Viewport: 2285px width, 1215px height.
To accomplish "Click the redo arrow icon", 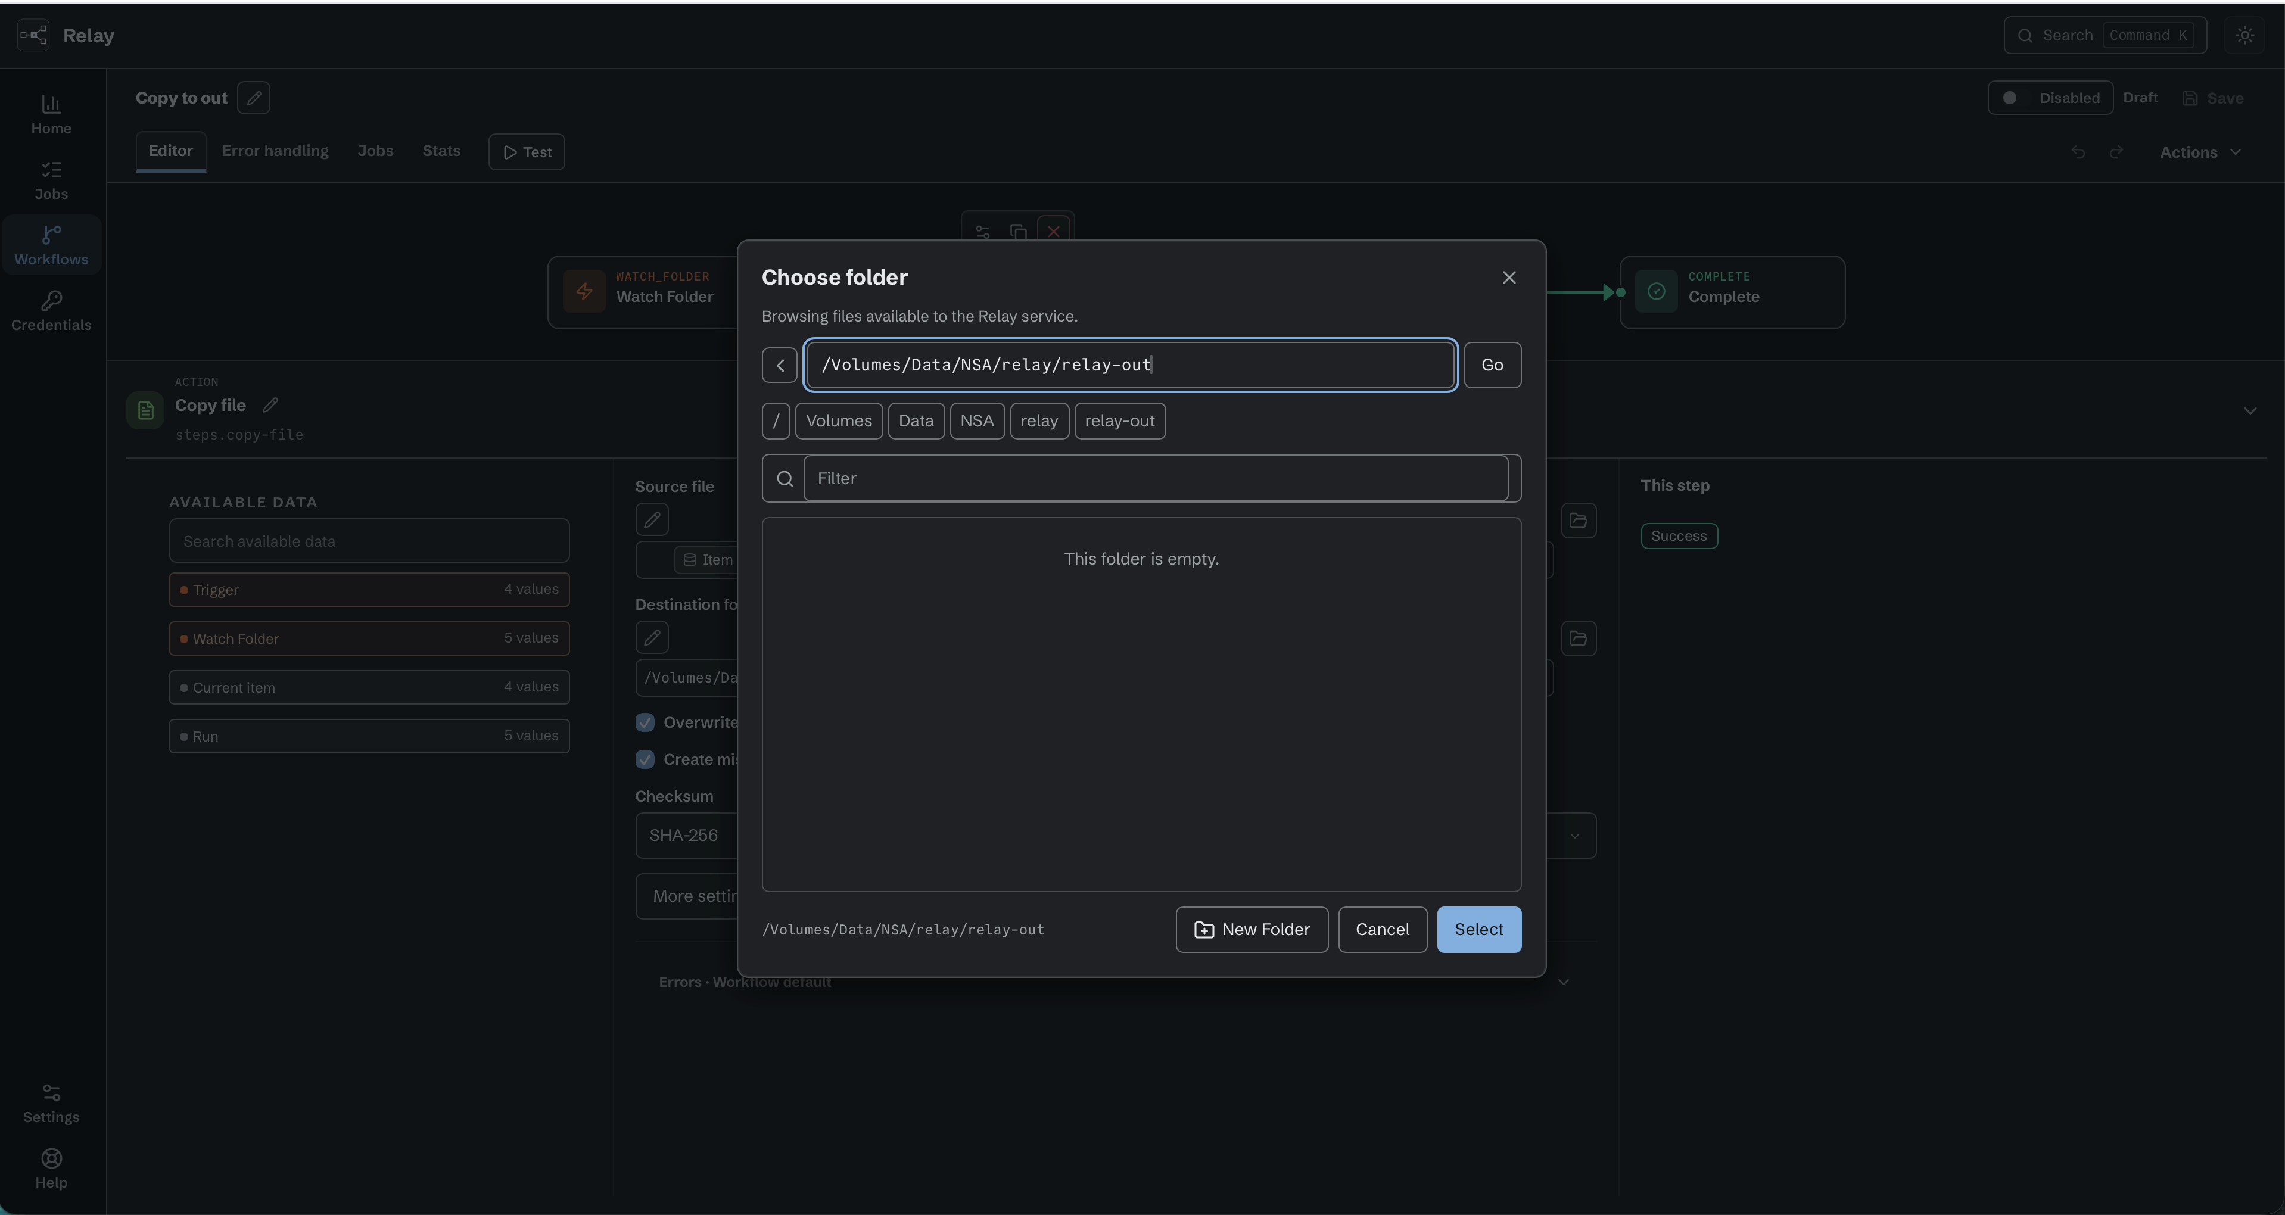I will pos(2116,152).
